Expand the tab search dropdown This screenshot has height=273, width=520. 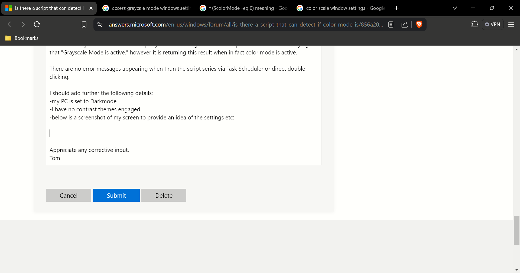pyautogui.click(x=455, y=8)
